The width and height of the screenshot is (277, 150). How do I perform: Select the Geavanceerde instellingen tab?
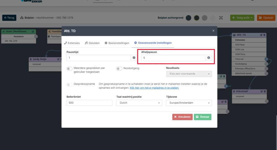(x=153, y=43)
